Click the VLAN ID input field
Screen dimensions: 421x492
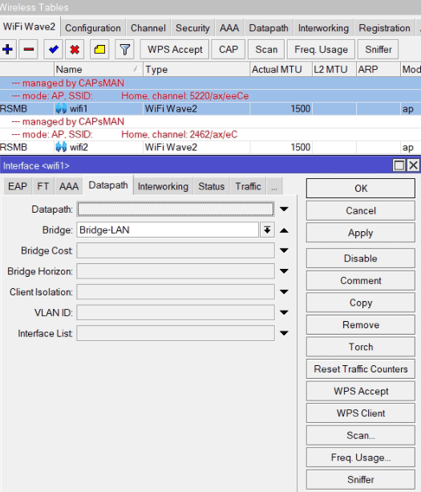click(176, 312)
